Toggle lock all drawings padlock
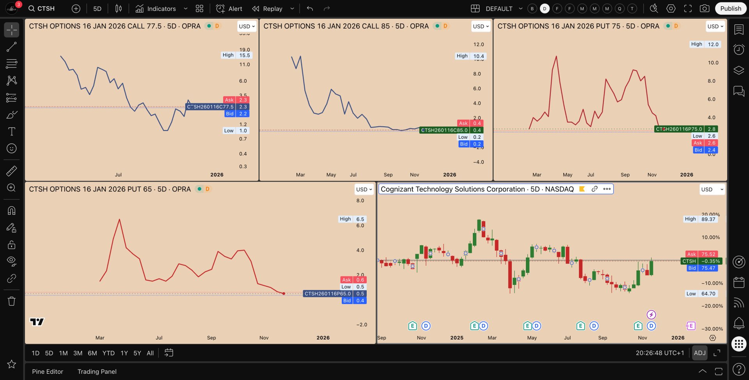Screen dimensions: 749x380 12,245
